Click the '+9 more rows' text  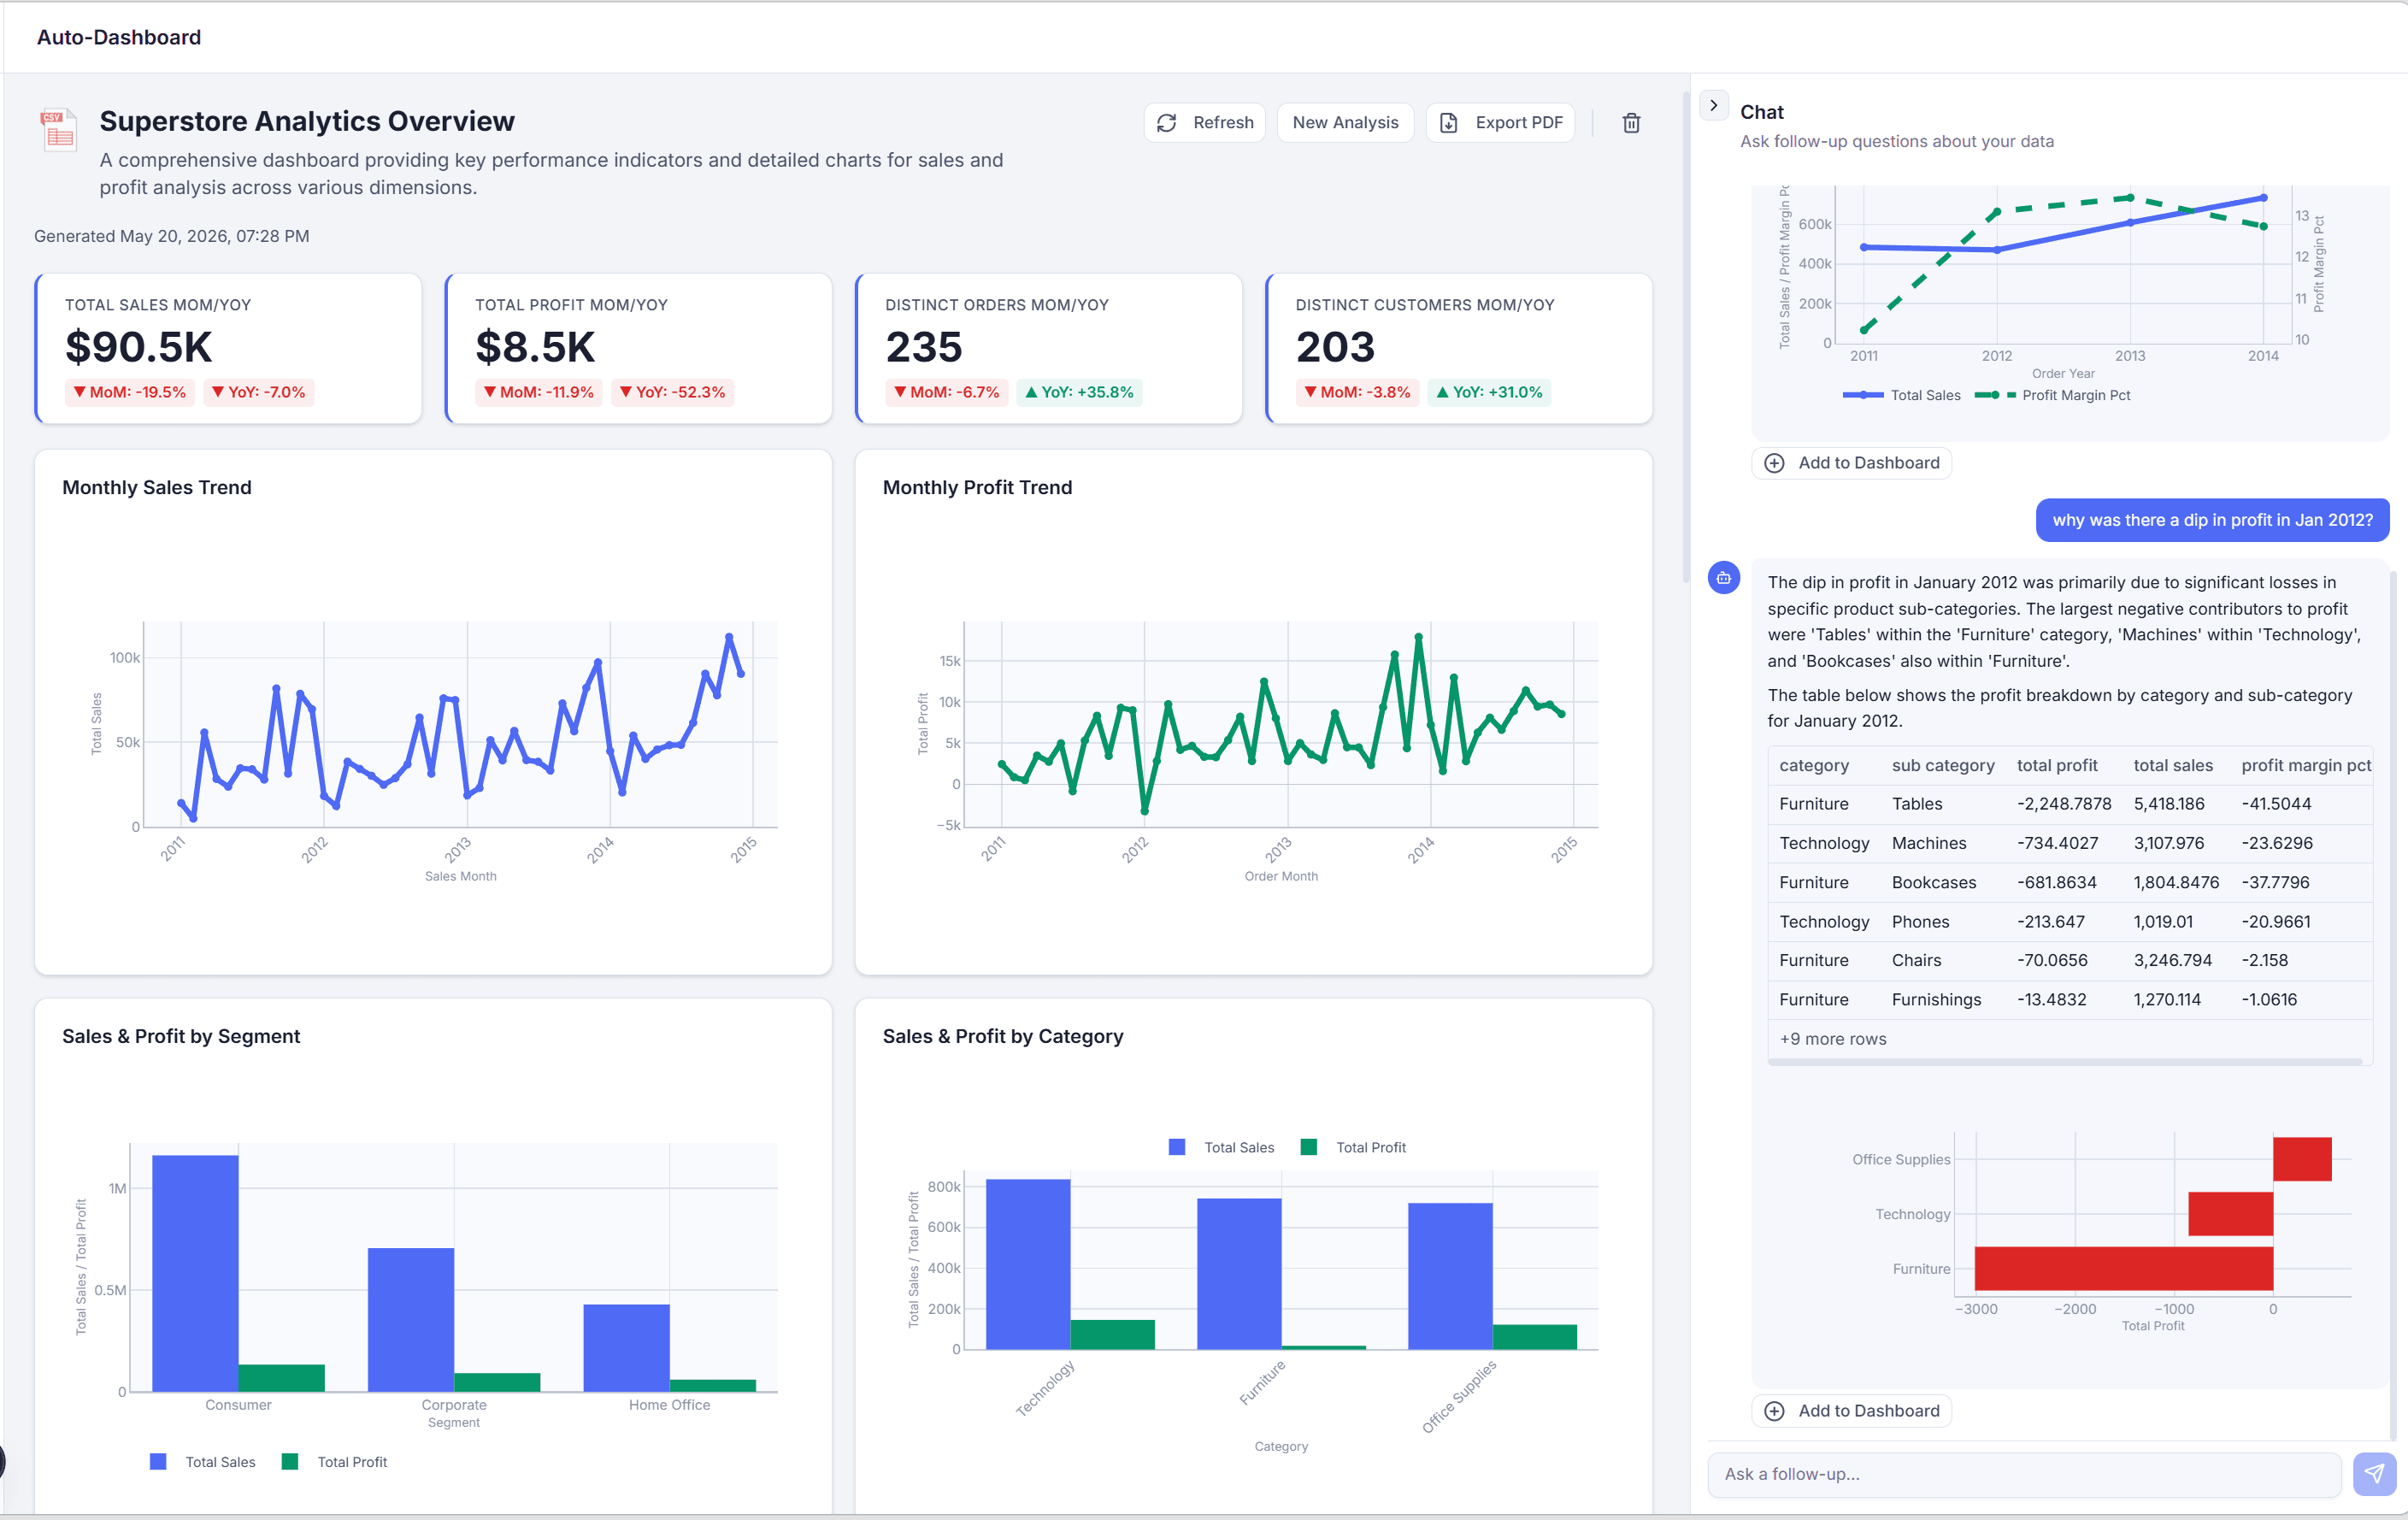point(1832,1038)
